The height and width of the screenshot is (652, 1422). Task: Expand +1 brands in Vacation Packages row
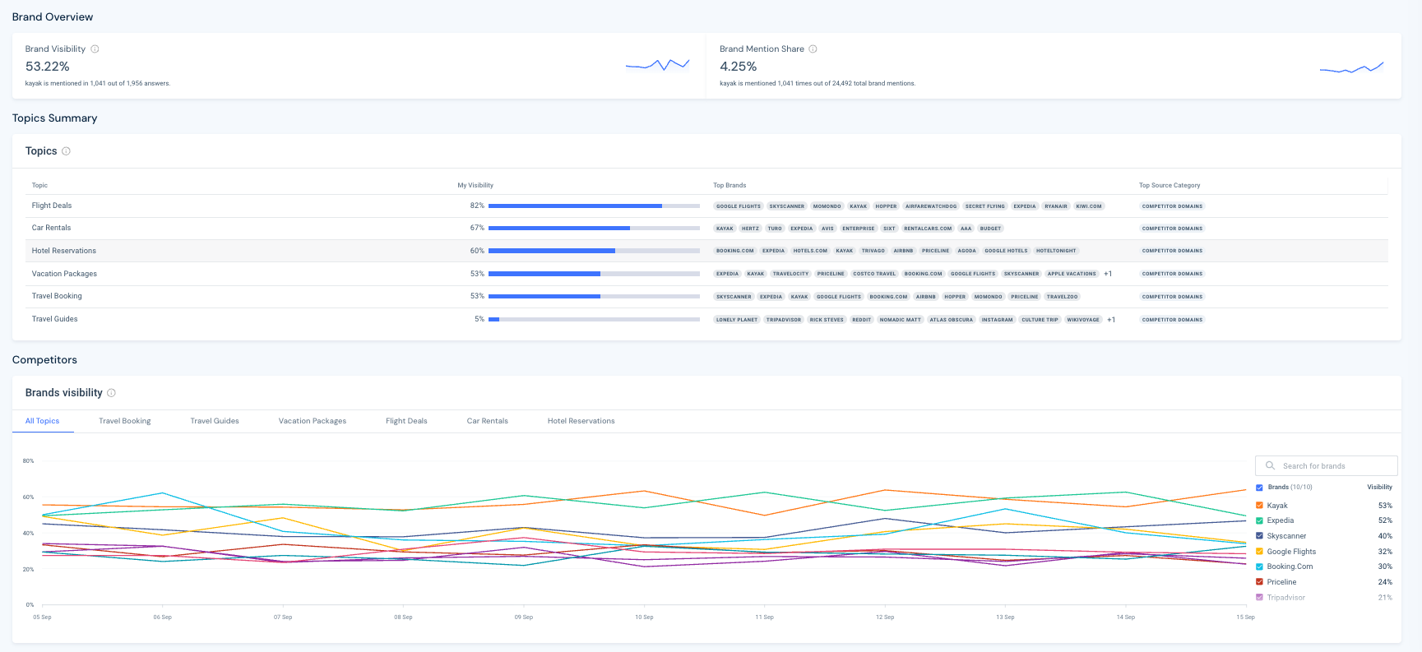(1108, 274)
